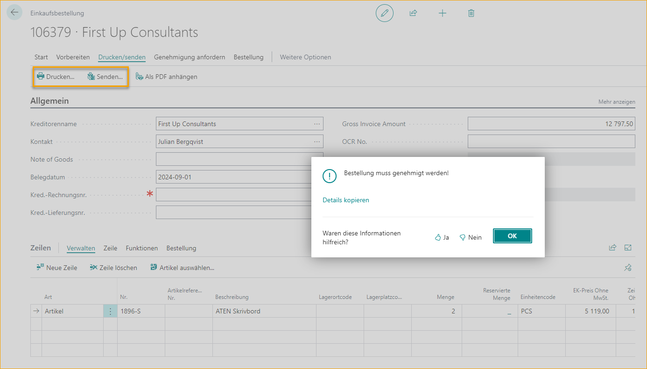647x369 pixels.
Task: Open the Start tab
Action: click(x=41, y=57)
